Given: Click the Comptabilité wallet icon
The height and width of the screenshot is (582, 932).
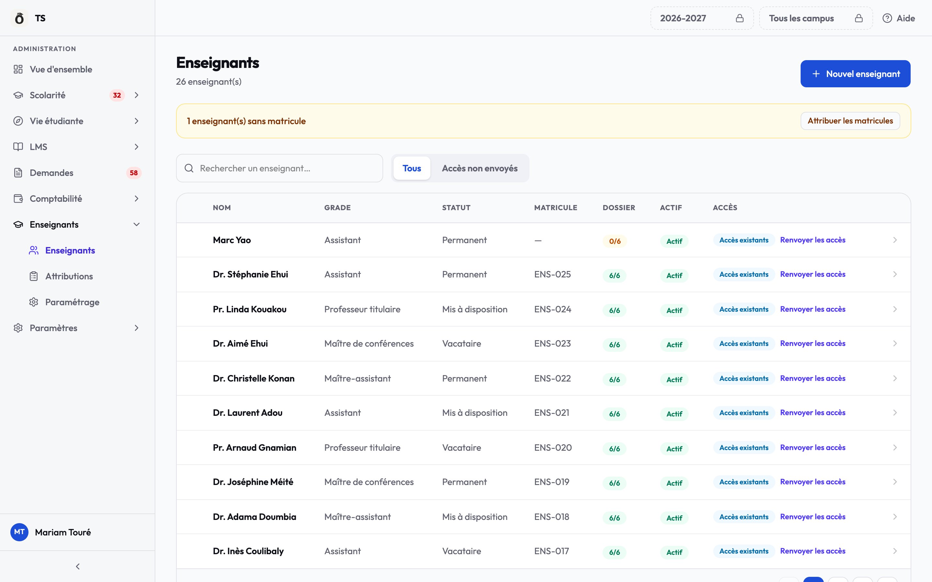Looking at the screenshot, I should click(18, 199).
